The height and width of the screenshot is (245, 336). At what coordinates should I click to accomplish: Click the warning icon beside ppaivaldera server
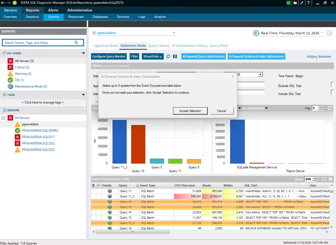(x=18, y=124)
